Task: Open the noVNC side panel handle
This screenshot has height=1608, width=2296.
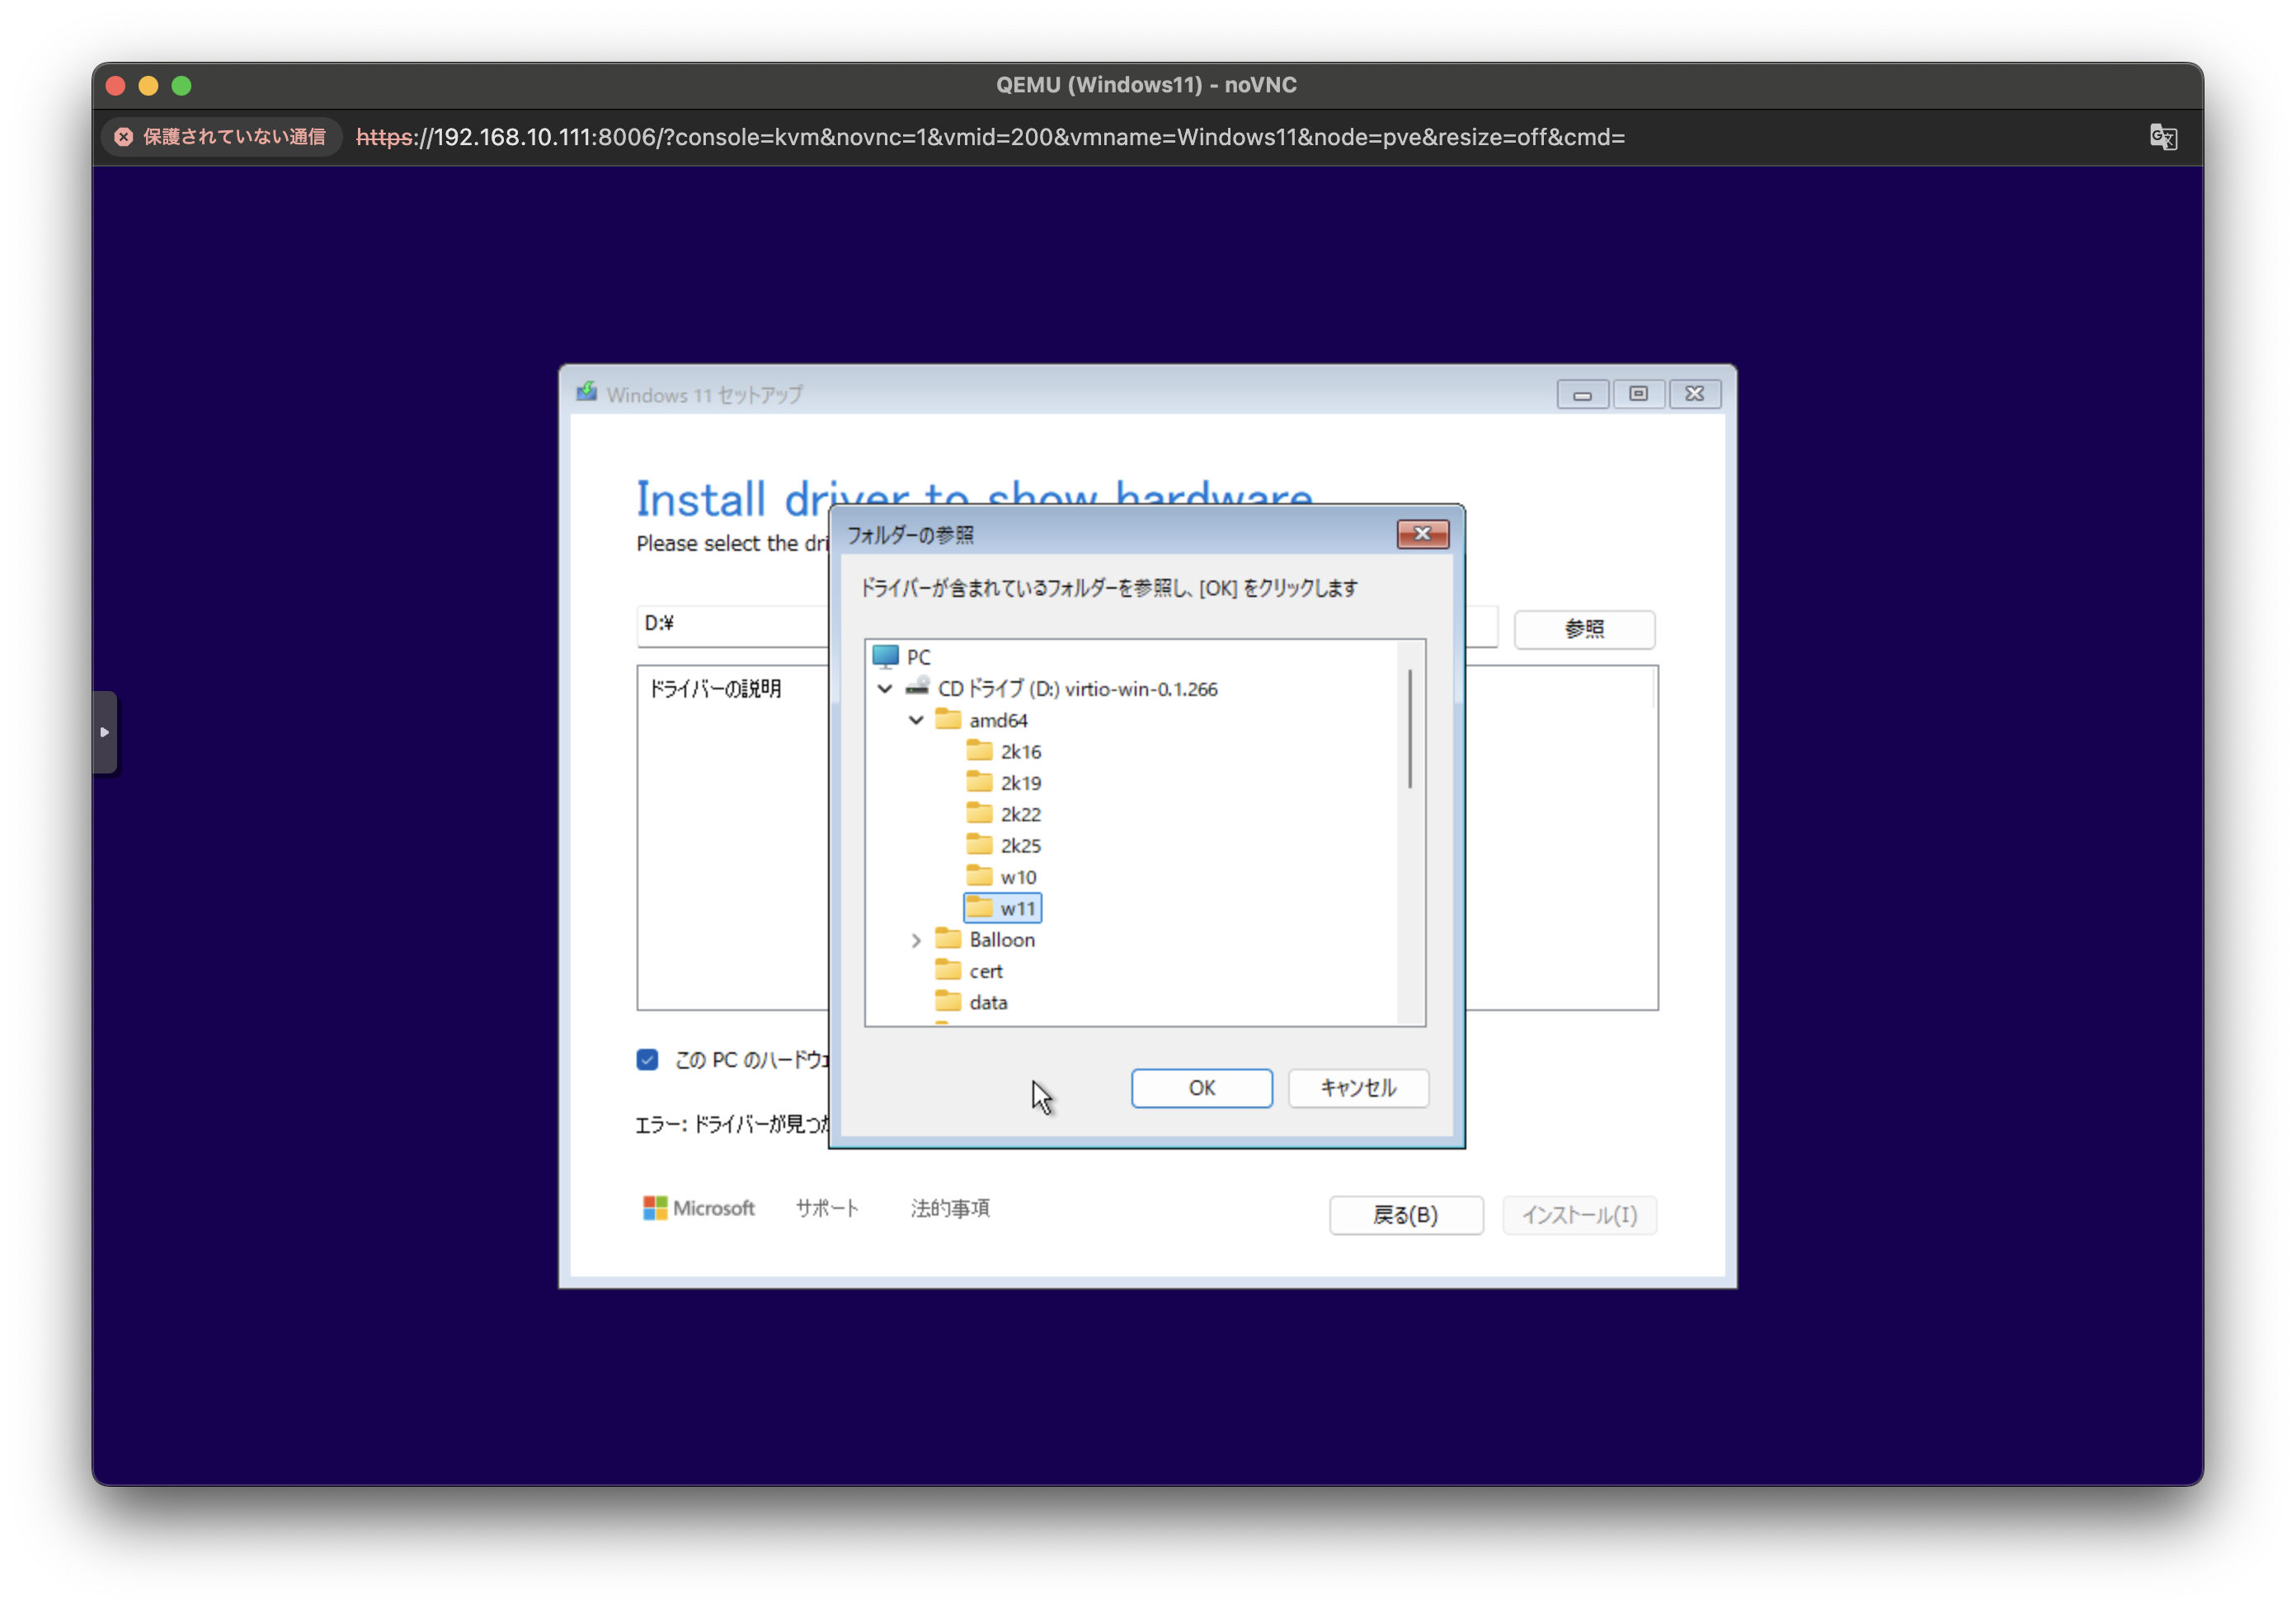Action: pos(105,732)
